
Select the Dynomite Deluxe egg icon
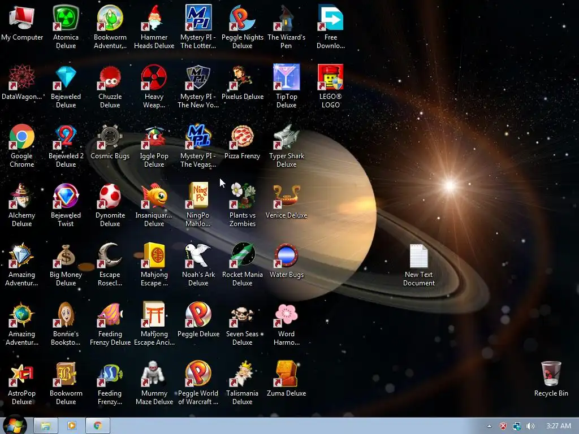click(x=110, y=196)
